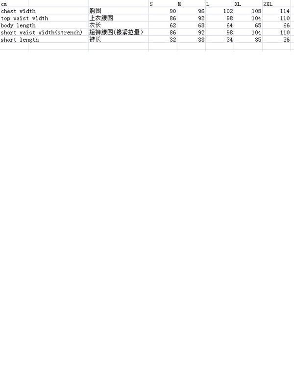Select body length value 65 for XL
This screenshot has width=294, height=392.
tap(248, 25)
